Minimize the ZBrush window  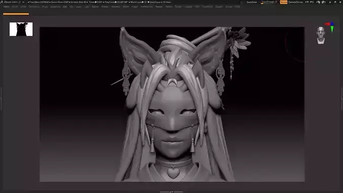click(330, 2)
